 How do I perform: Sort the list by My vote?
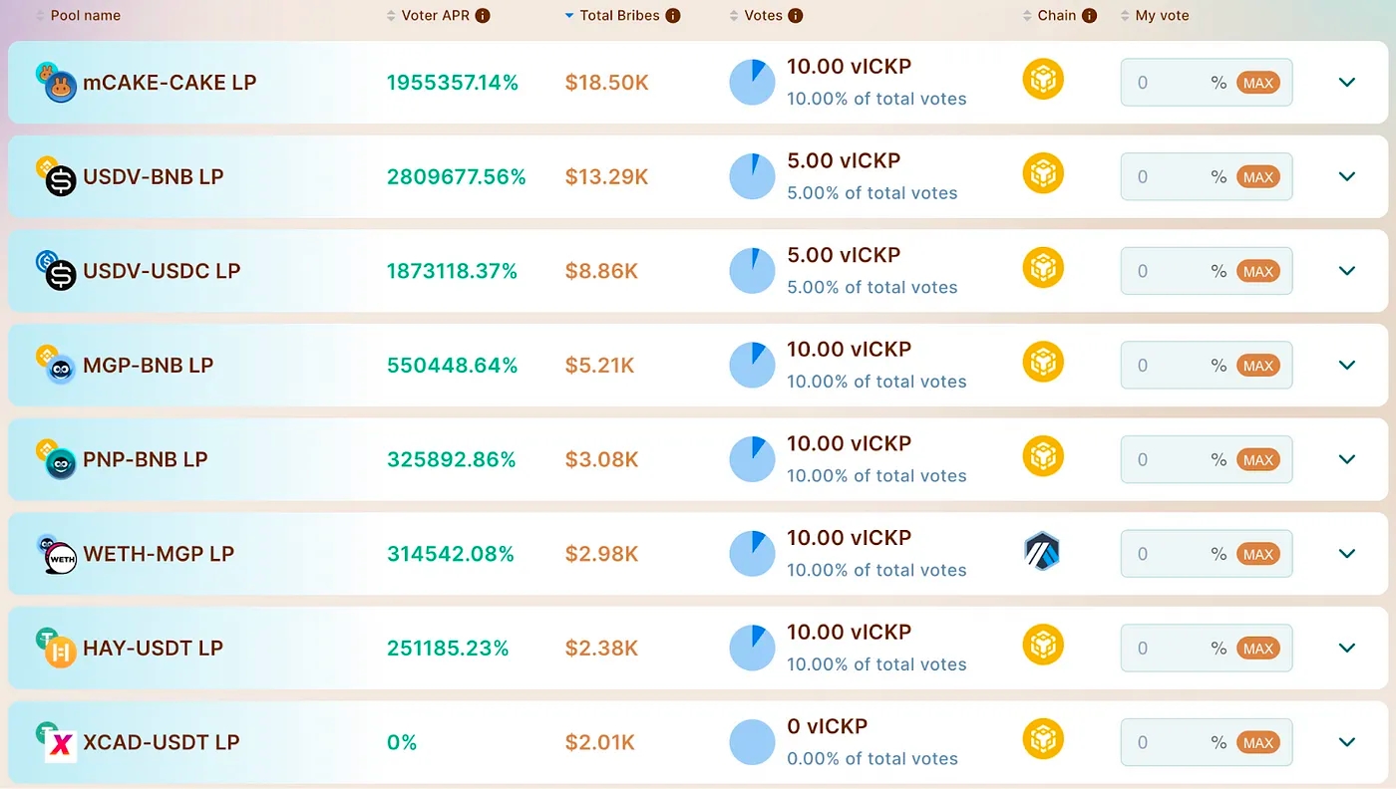pos(1161,16)
